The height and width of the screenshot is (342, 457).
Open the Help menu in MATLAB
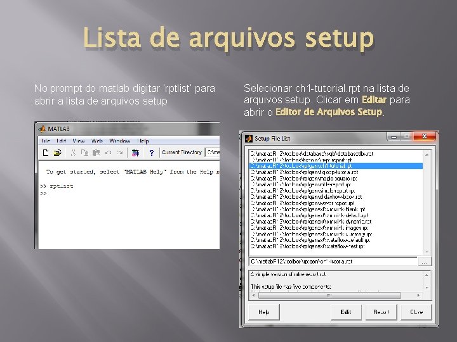pyautogui.click(x=143, y=141)
